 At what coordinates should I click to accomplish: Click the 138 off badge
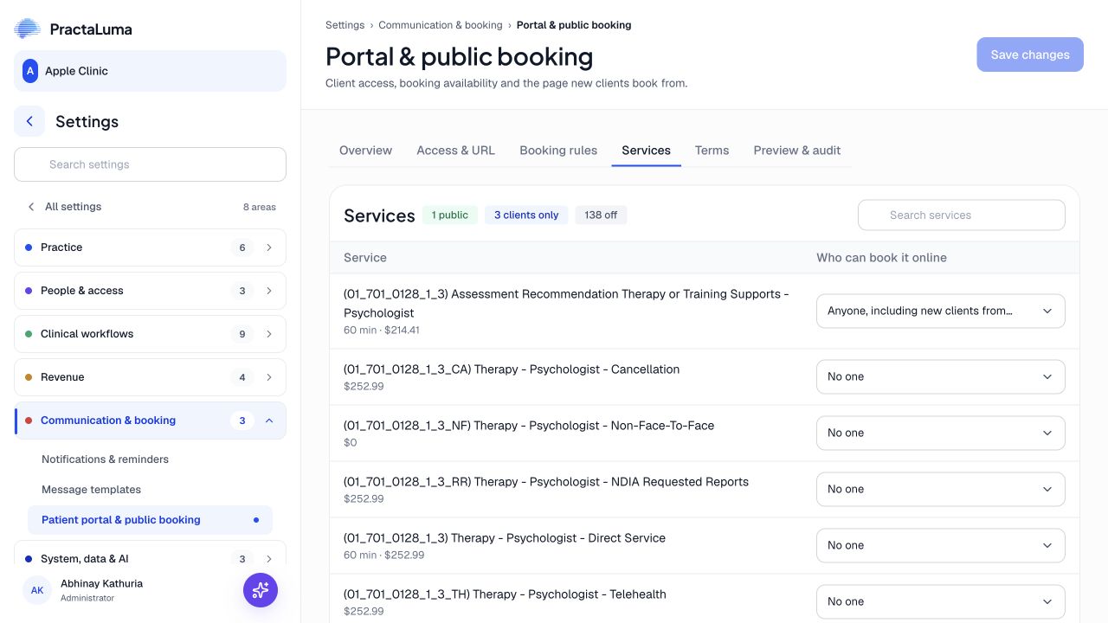[601, 215]
